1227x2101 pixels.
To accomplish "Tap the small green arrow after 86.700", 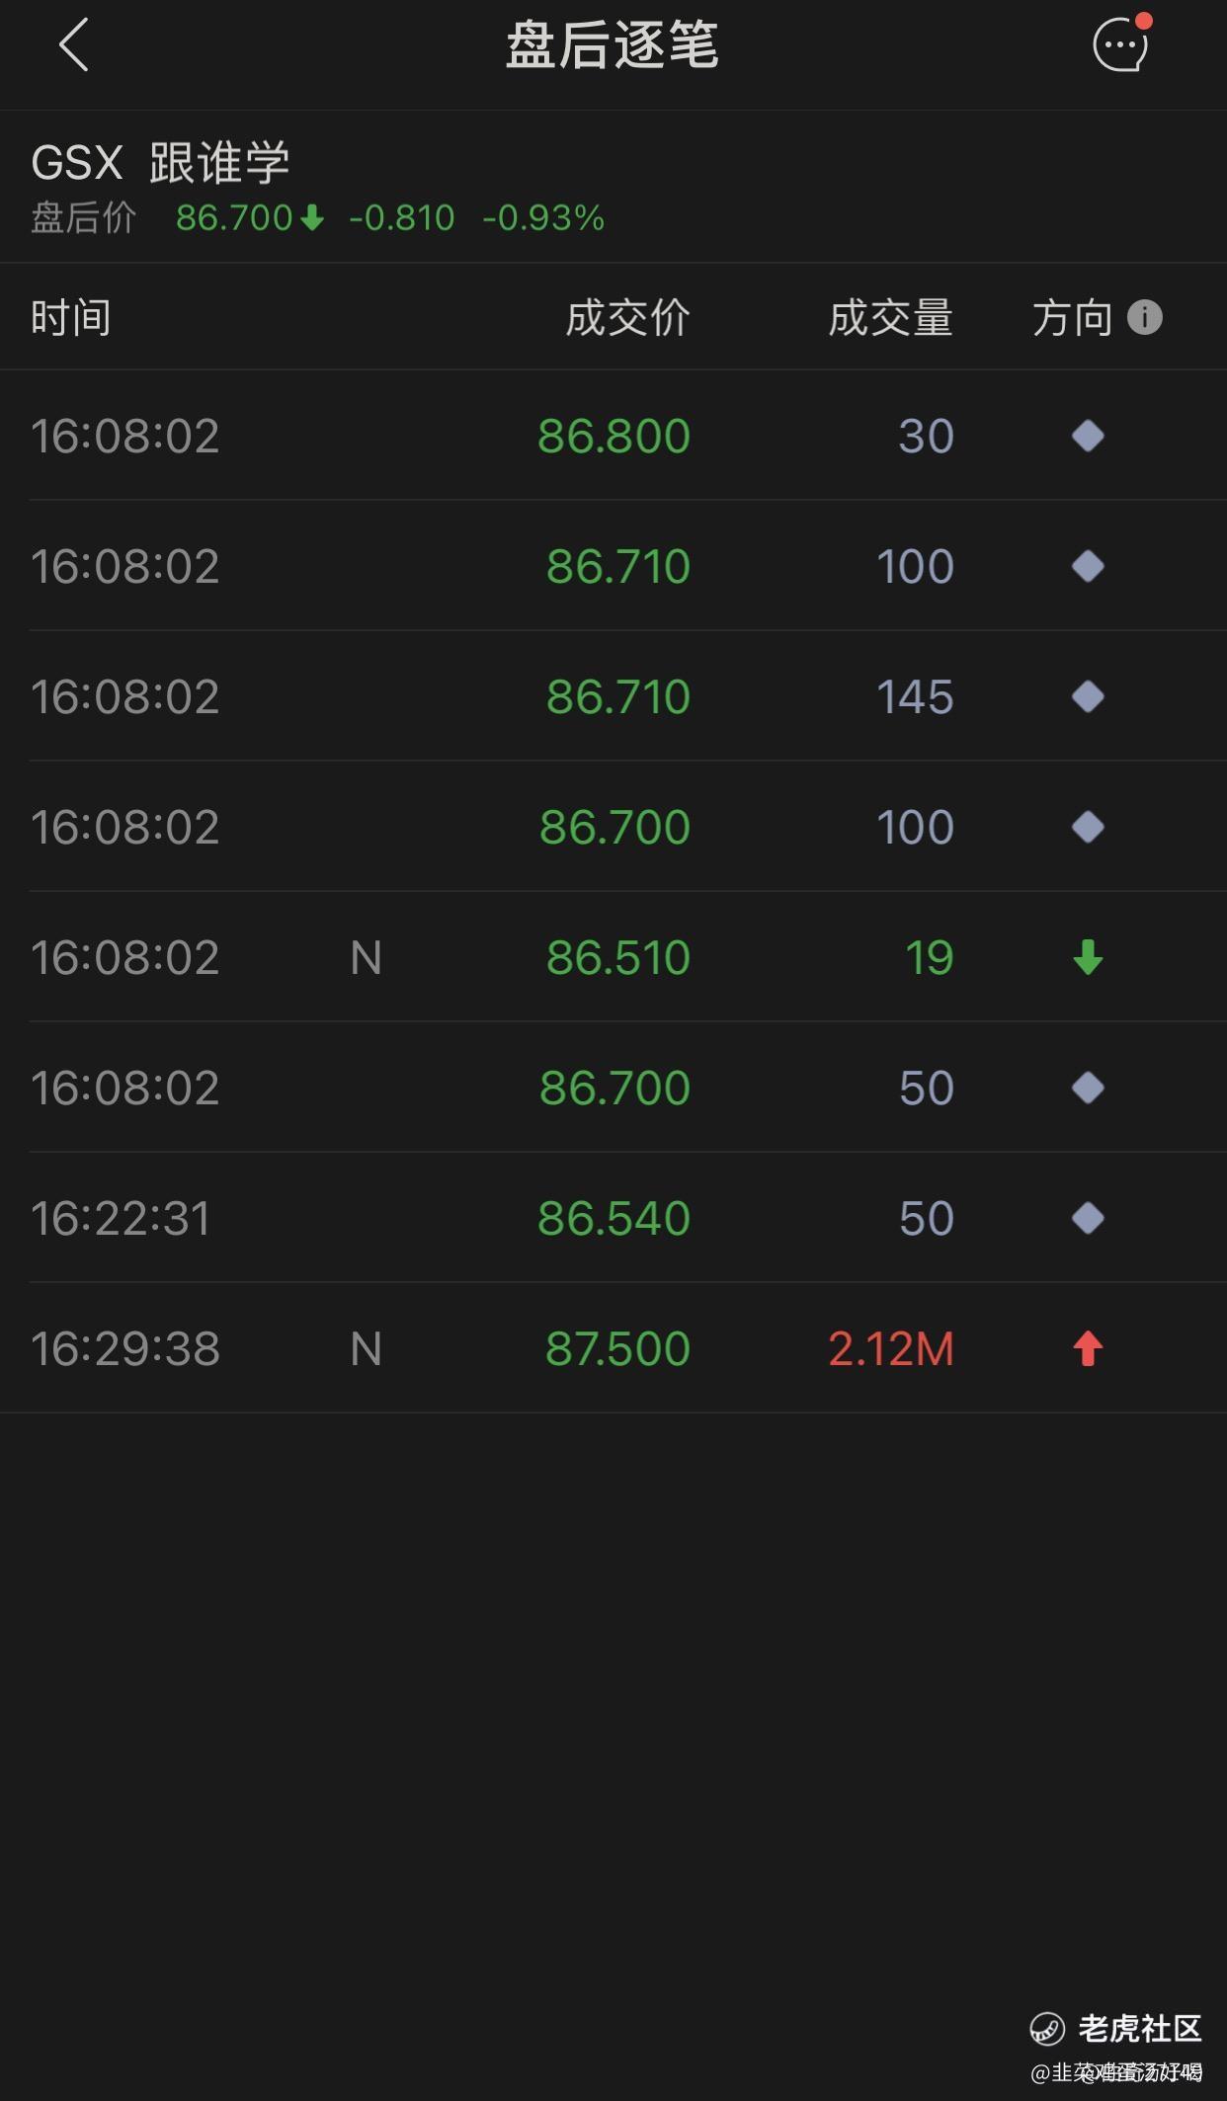I will coord(312,218).
